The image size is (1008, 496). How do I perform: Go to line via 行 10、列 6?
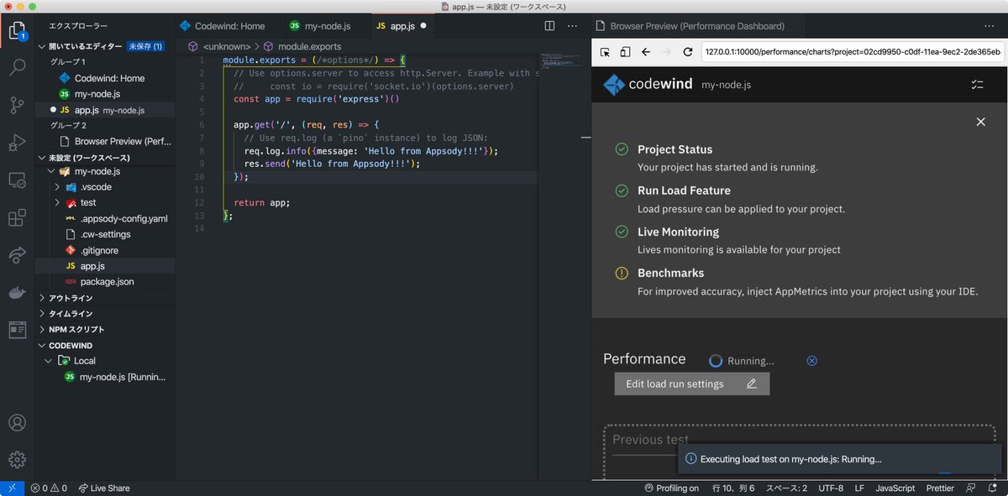click(x=733, y=488)
